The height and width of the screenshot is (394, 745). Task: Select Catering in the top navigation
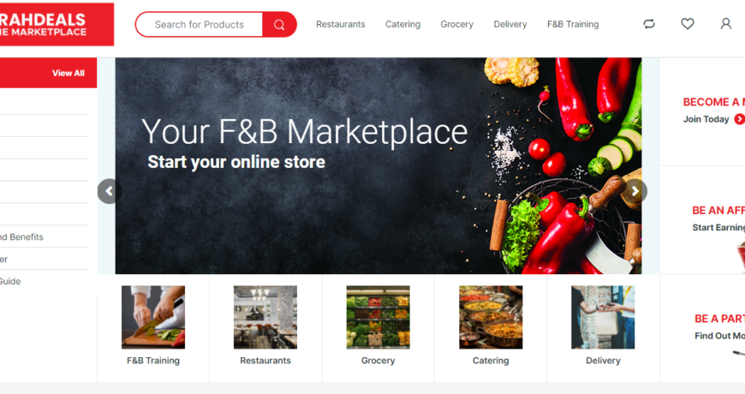[403, 24]
